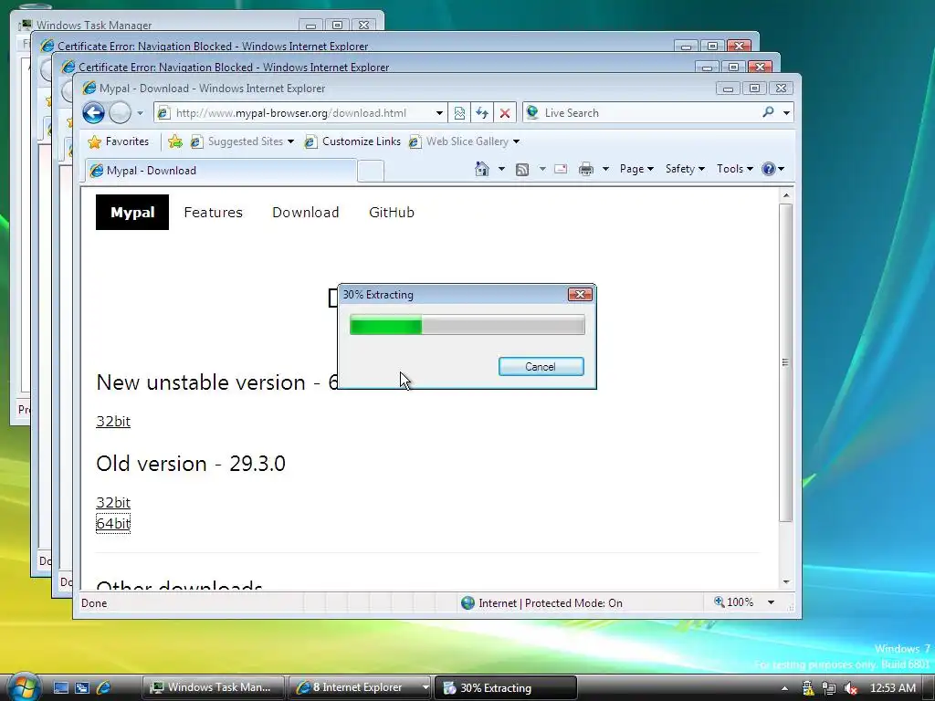The width and height of the screenshot is (935, 701).
Task: Click the IE Back navigation arrow
Action: tap(94, 112)
